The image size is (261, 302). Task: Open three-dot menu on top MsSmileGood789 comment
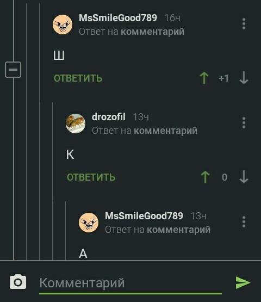[x=244, y=24]
